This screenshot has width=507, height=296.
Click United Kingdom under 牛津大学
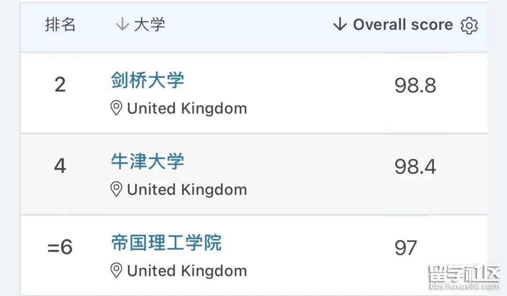point(187,190)
